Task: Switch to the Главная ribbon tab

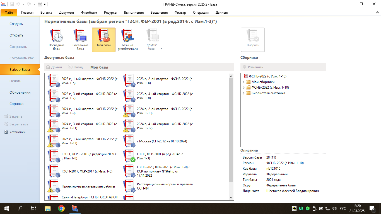Action: [27, 13]
